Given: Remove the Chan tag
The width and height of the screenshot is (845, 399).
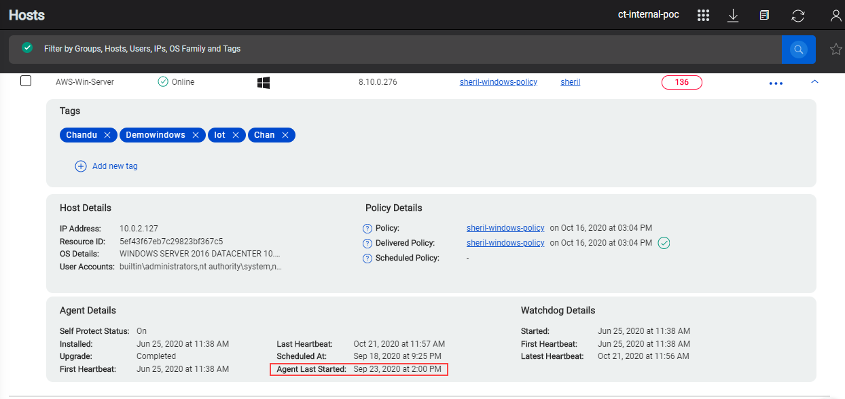Looking at the screenshot, I should (x=285, y=135).
